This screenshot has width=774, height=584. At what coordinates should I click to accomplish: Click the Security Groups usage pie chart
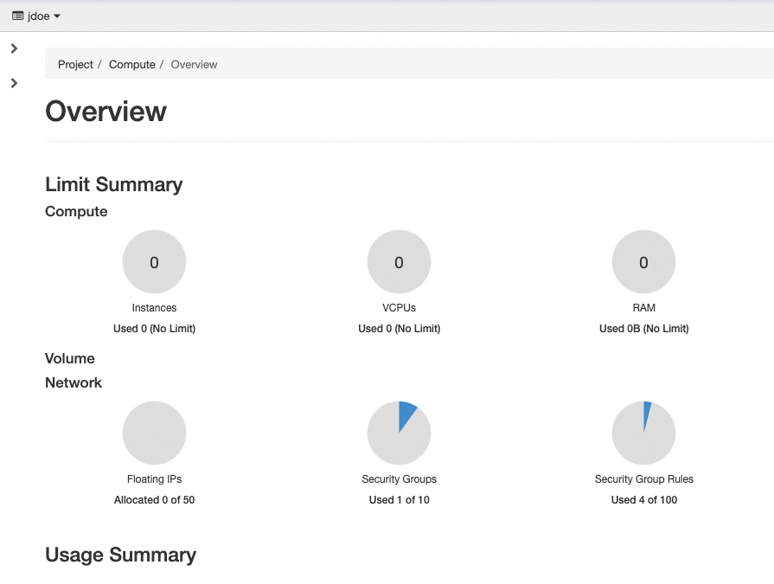[x=399, y=433]
